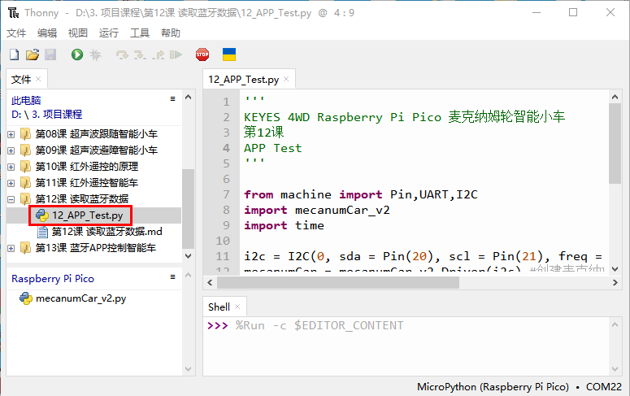Close the Shell panel tab

(x=237, y=307)
